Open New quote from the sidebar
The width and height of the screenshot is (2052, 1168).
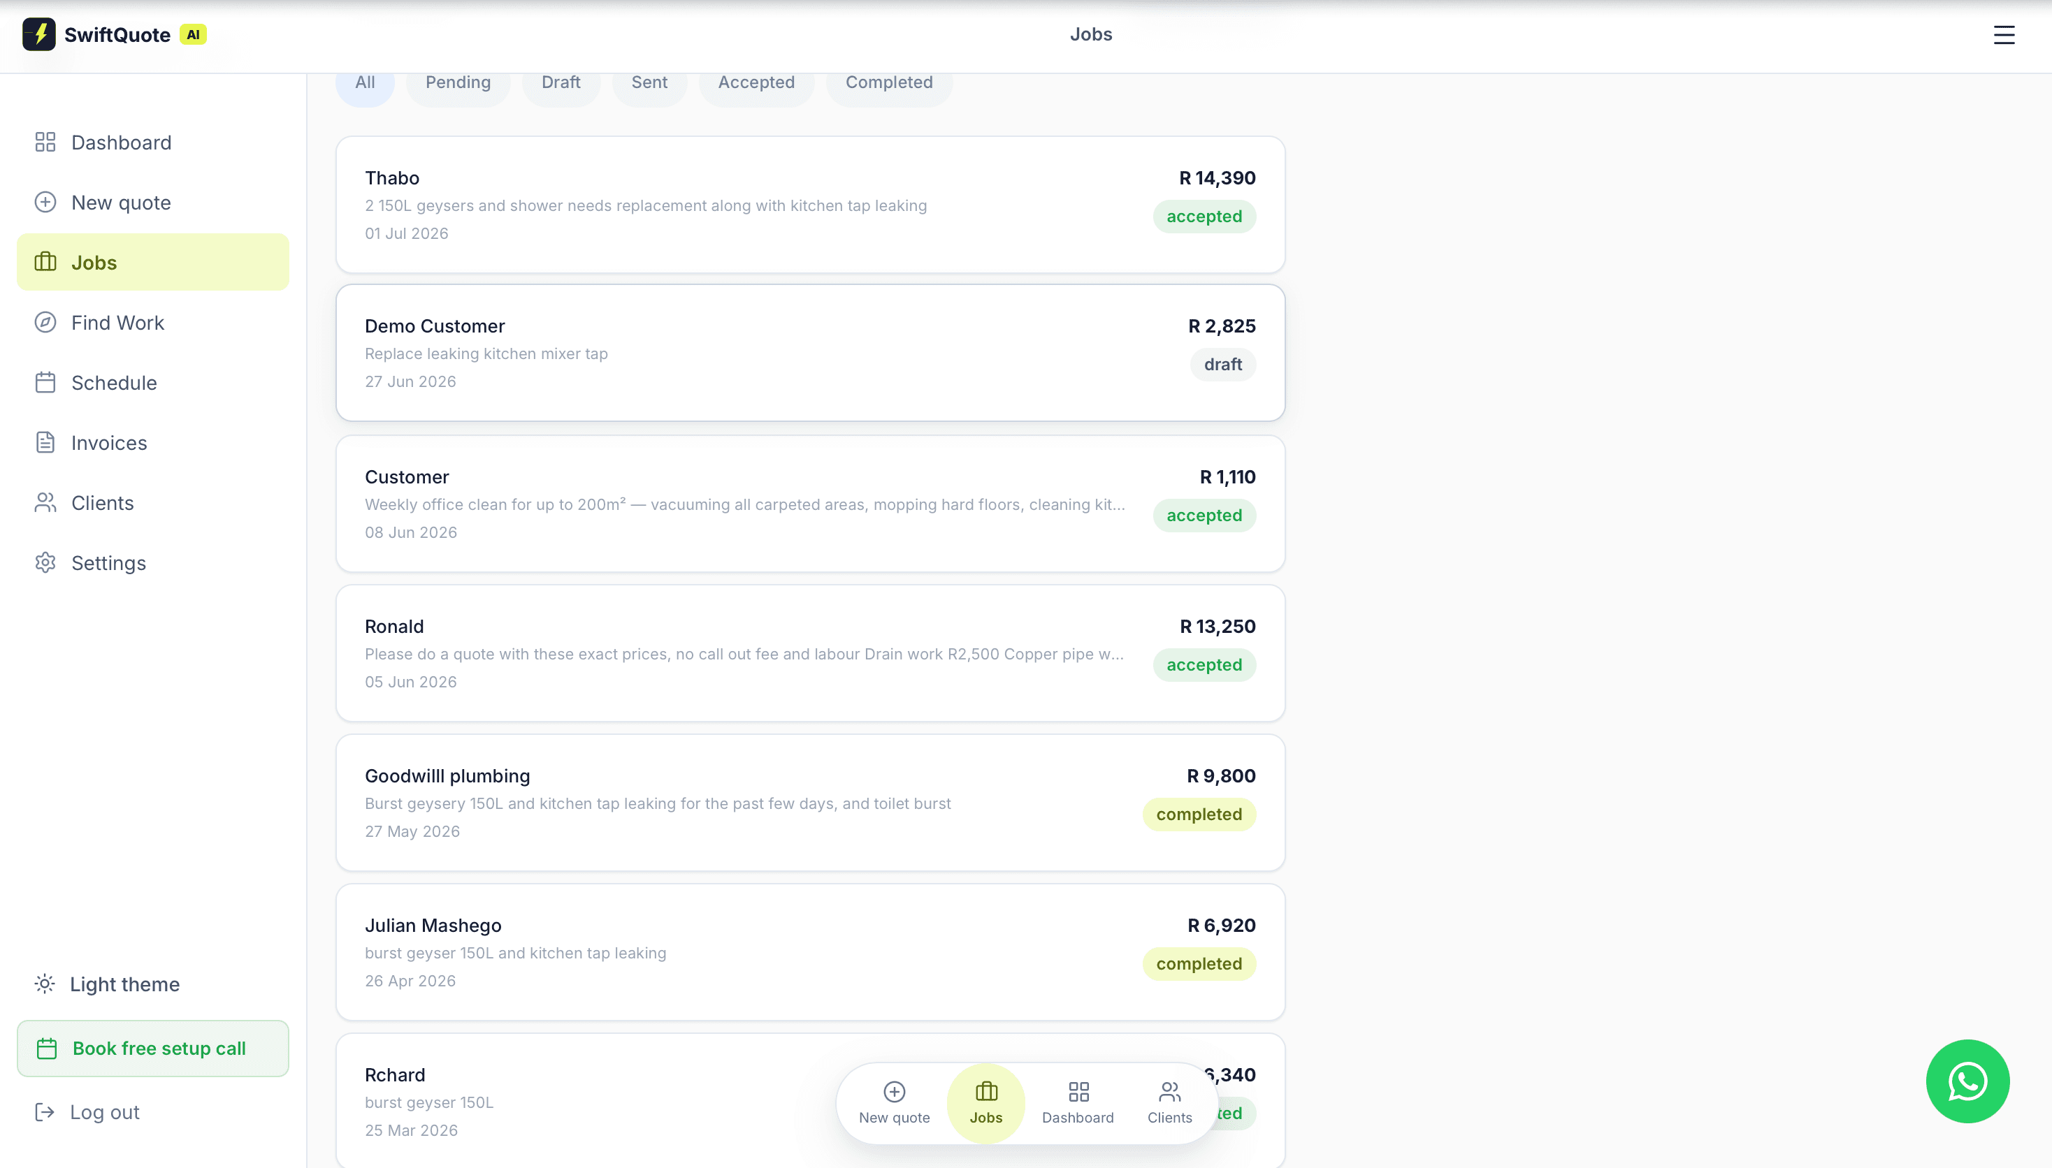coord(152,202)
